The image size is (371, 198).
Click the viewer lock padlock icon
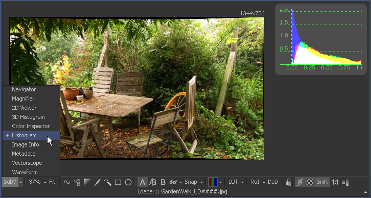click(288, 182)
